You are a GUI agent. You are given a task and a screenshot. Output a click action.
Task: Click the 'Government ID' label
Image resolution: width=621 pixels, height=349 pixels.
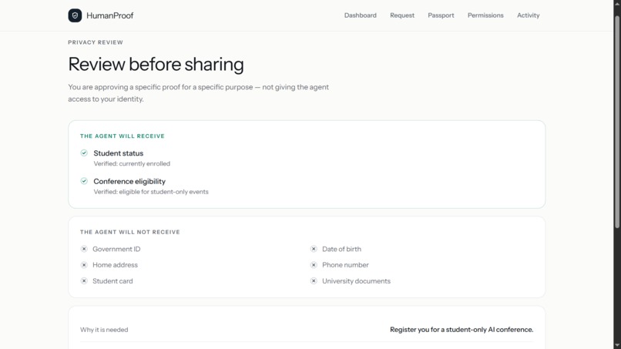point(116,249)
